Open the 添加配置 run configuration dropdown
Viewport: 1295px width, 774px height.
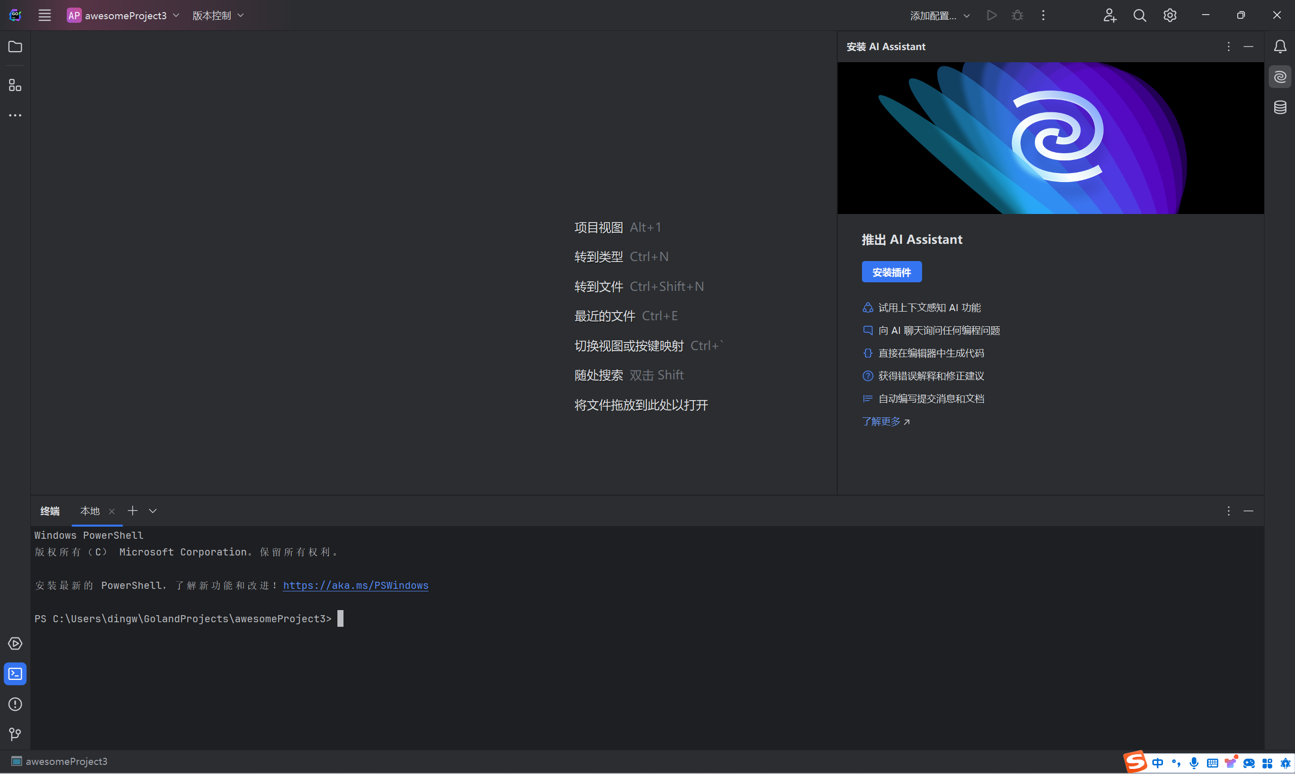coord(939,16)
